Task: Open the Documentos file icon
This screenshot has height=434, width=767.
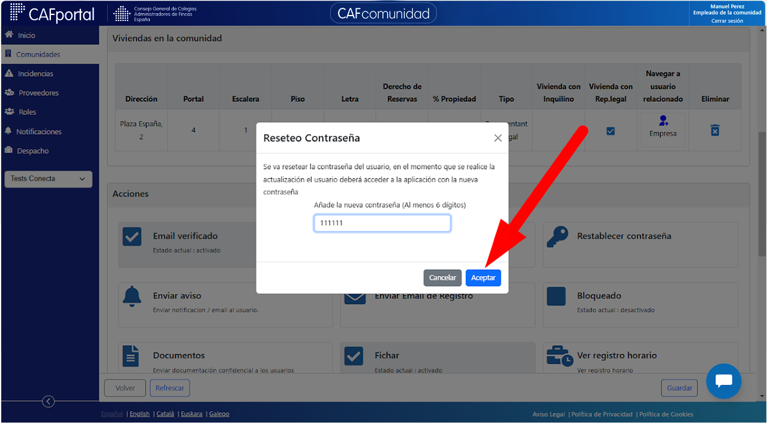Action: [x=131, y=355]
